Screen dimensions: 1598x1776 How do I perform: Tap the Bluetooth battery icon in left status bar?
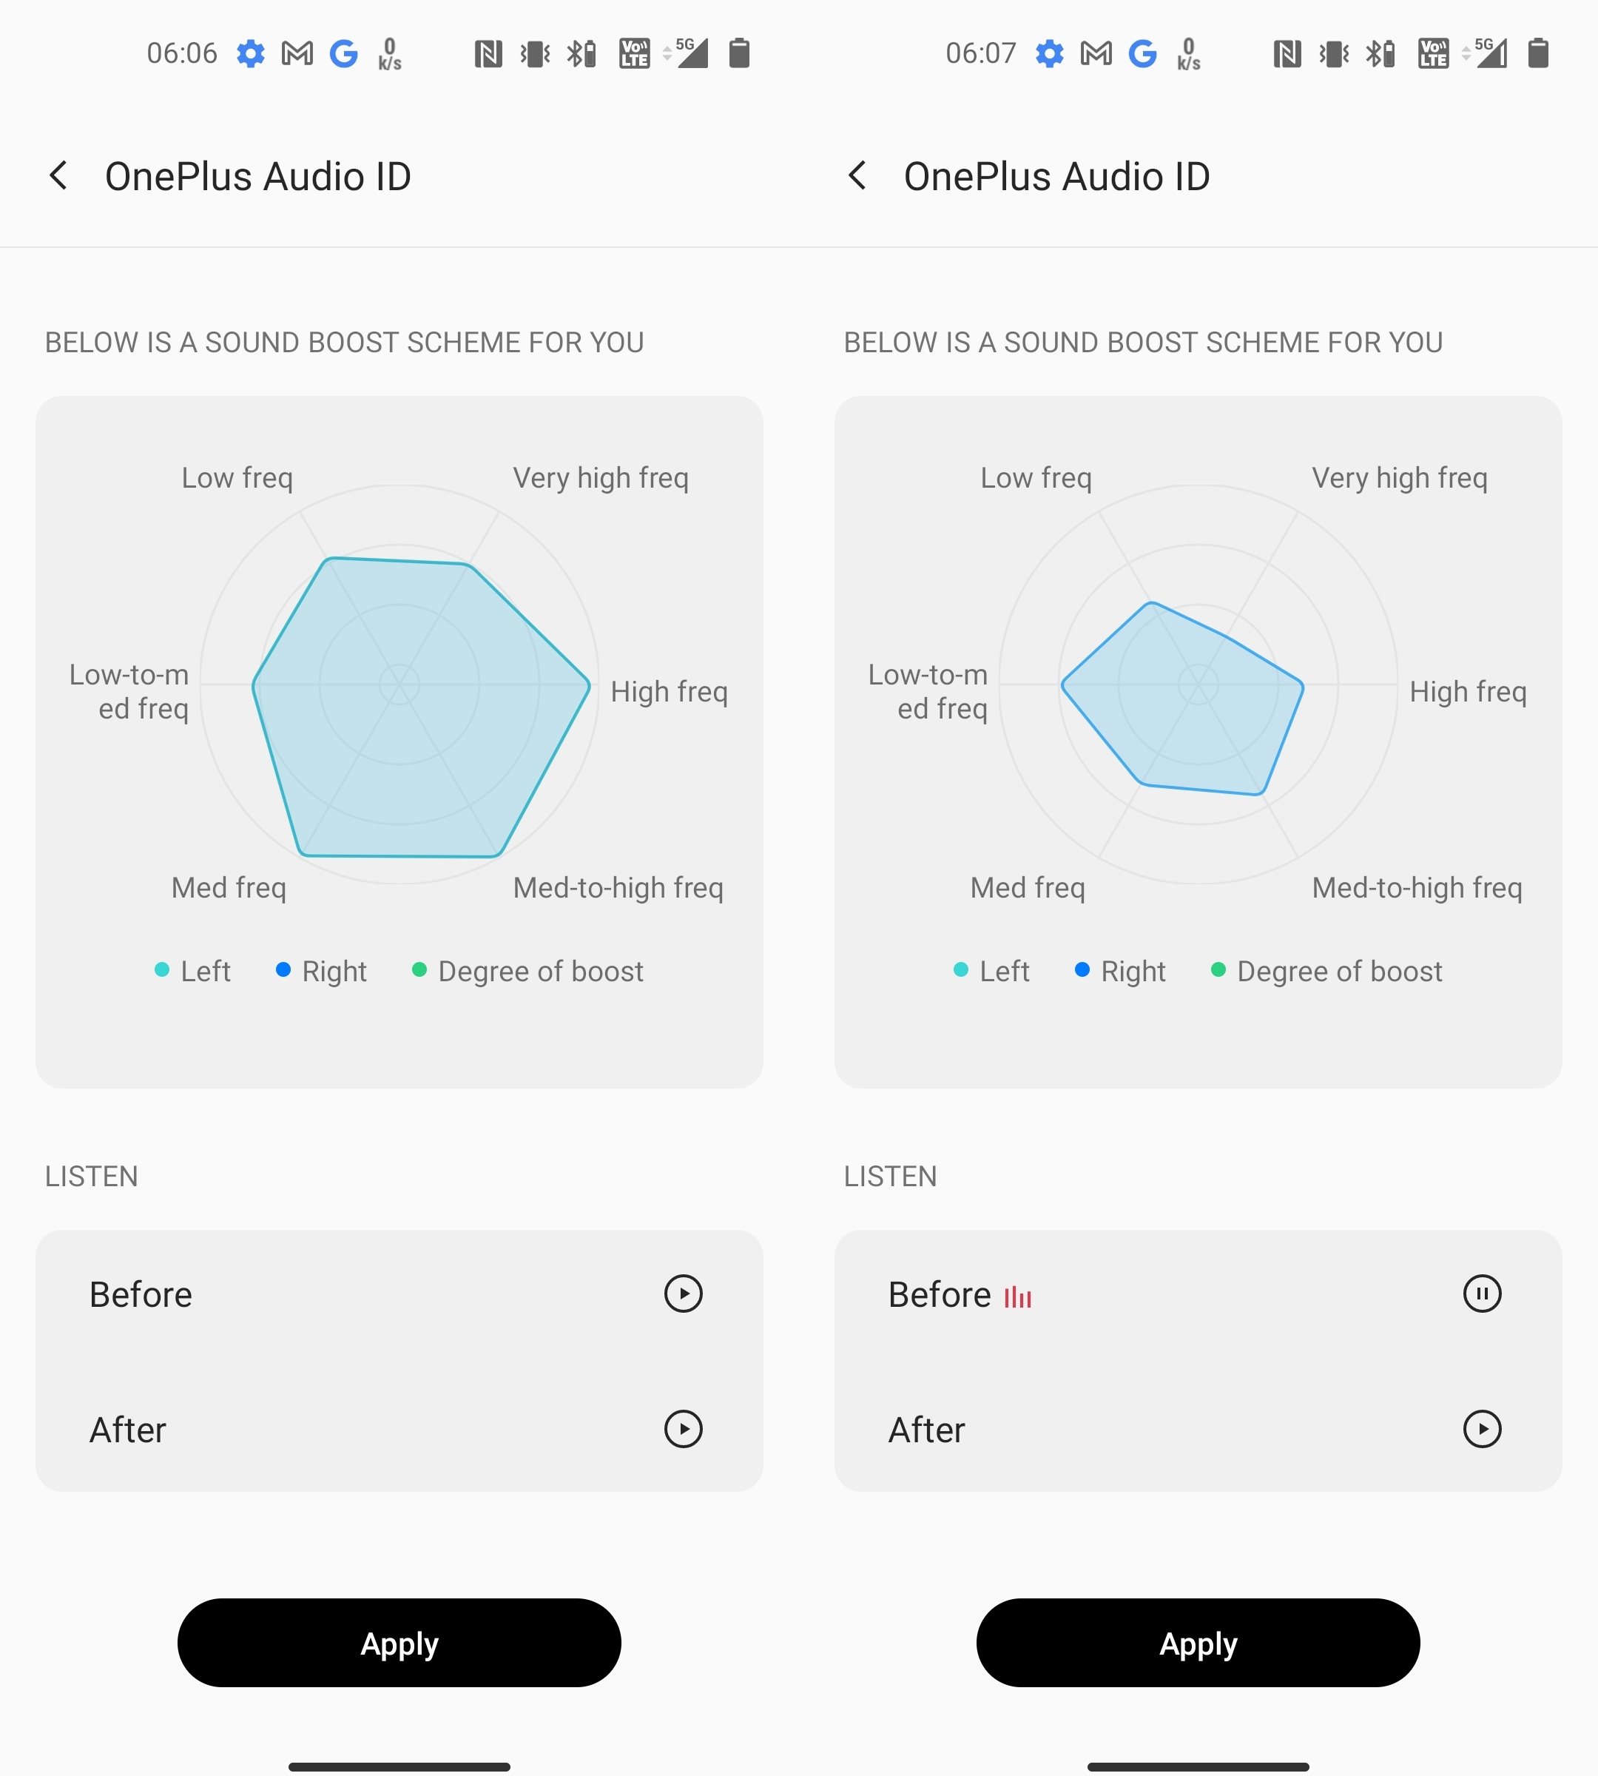tap(581, 53)
